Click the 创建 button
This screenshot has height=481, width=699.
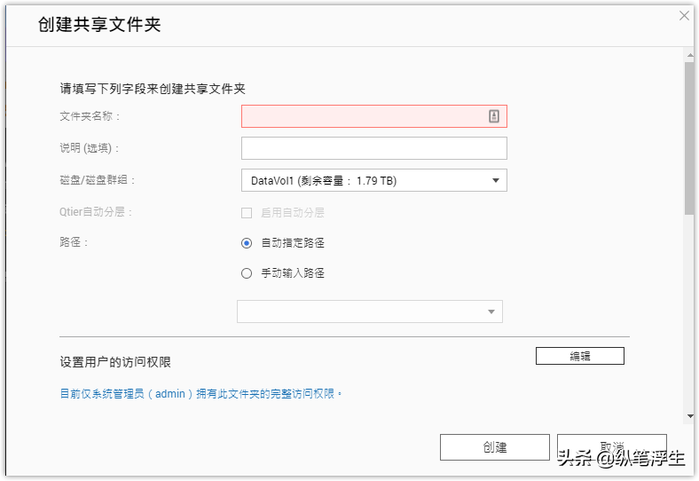pyautogui.click(x=494, y=447)
